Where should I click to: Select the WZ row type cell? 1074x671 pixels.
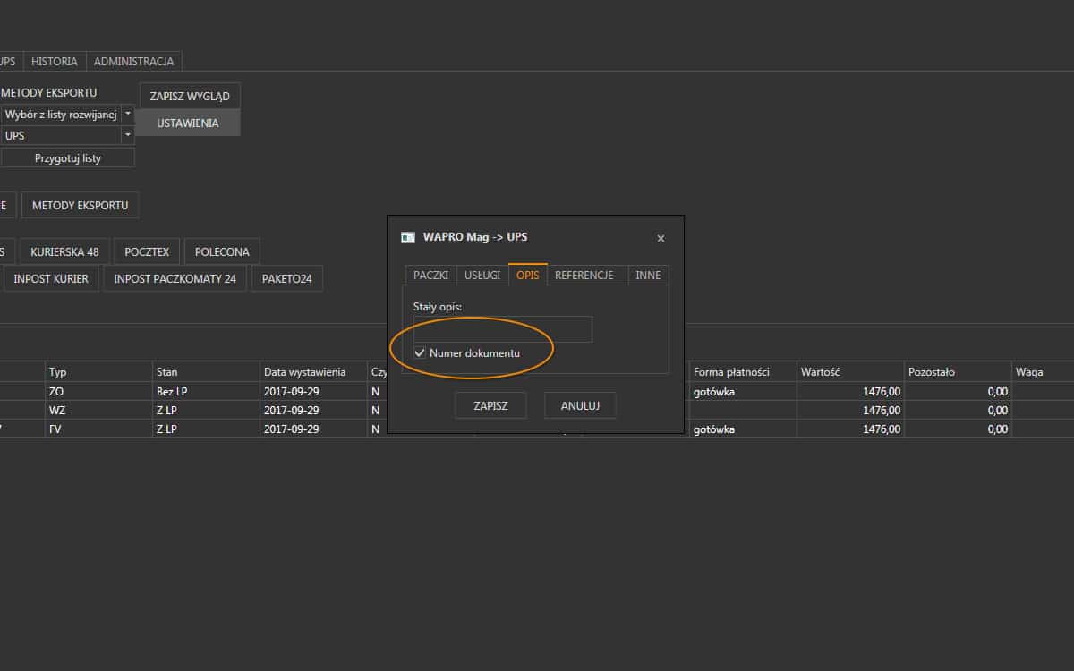[98, 411]
